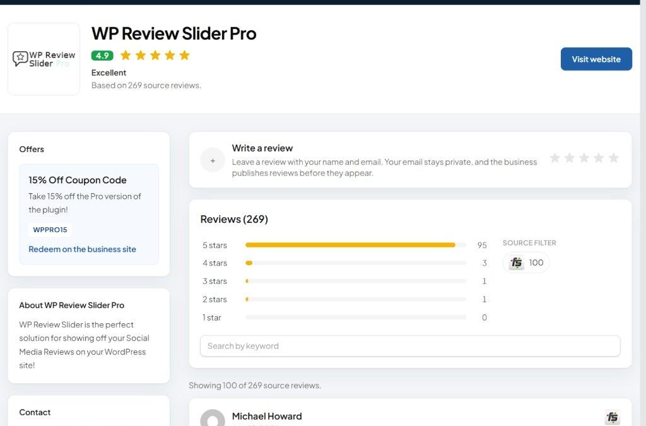Select the first star in Write a review
This screenshot has width=646, height=426.
pyautogui.click(x=555, y=158)
